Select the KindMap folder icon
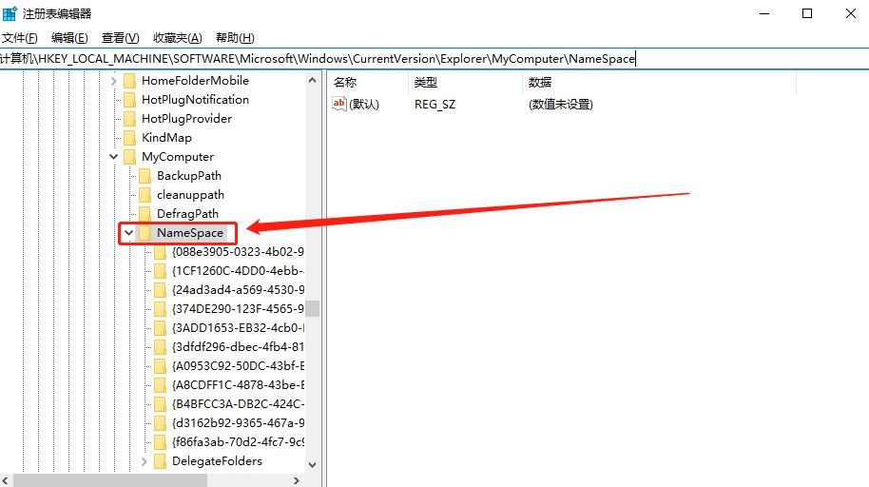Image resolution: width=869 pixels, height=487 pixels. (129, 138)
